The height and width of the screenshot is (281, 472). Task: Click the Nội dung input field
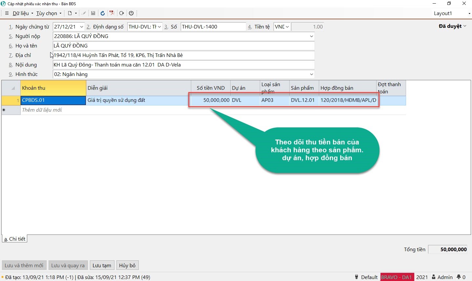tap(183, 65)
